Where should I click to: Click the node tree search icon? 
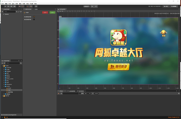(x=17, y=12)
